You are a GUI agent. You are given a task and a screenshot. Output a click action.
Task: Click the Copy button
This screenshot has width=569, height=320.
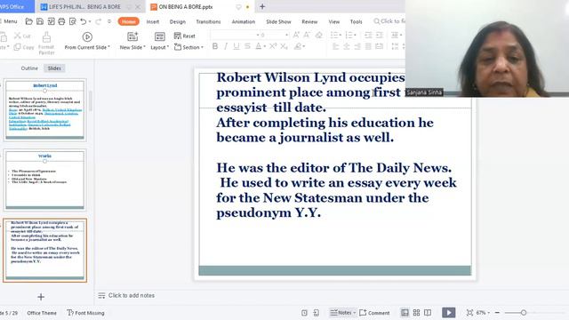24,47
